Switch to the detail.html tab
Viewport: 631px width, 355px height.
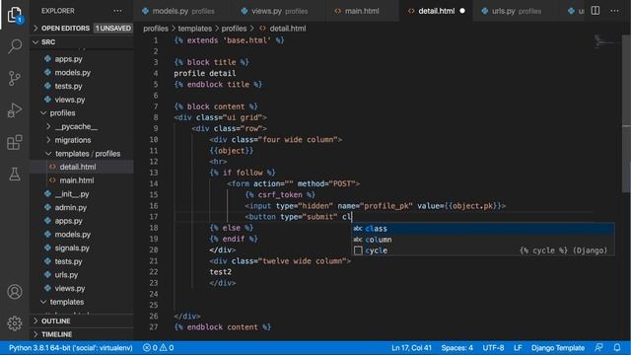(x=436, y=11)
